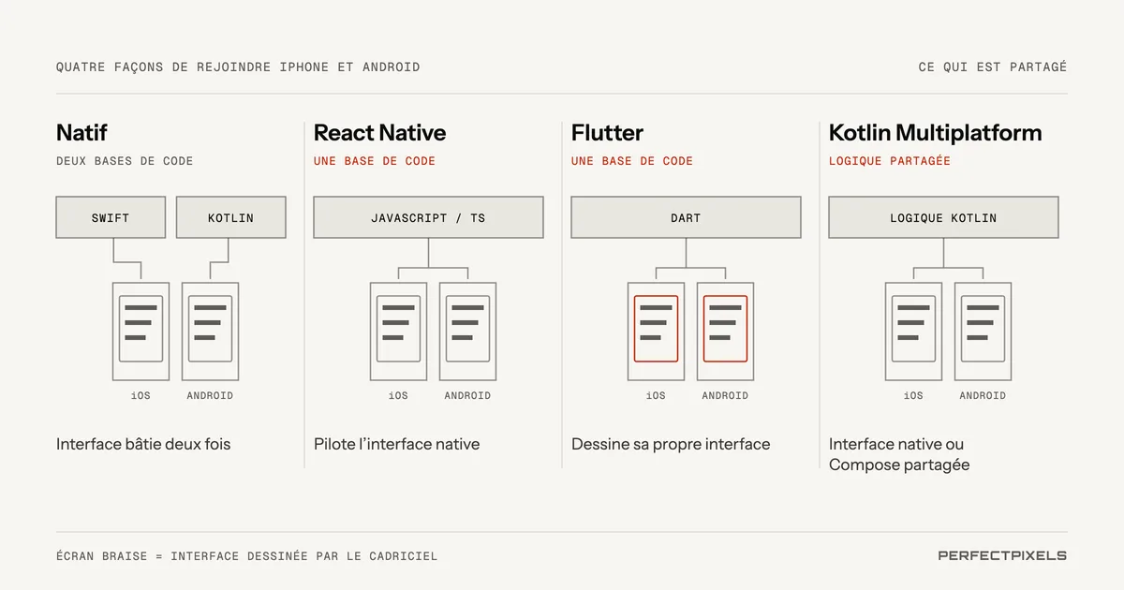This screenshot has width=1124, height=590.
Task: Click the iOS phone icon under Natif
Action: (x=140, y=331)
